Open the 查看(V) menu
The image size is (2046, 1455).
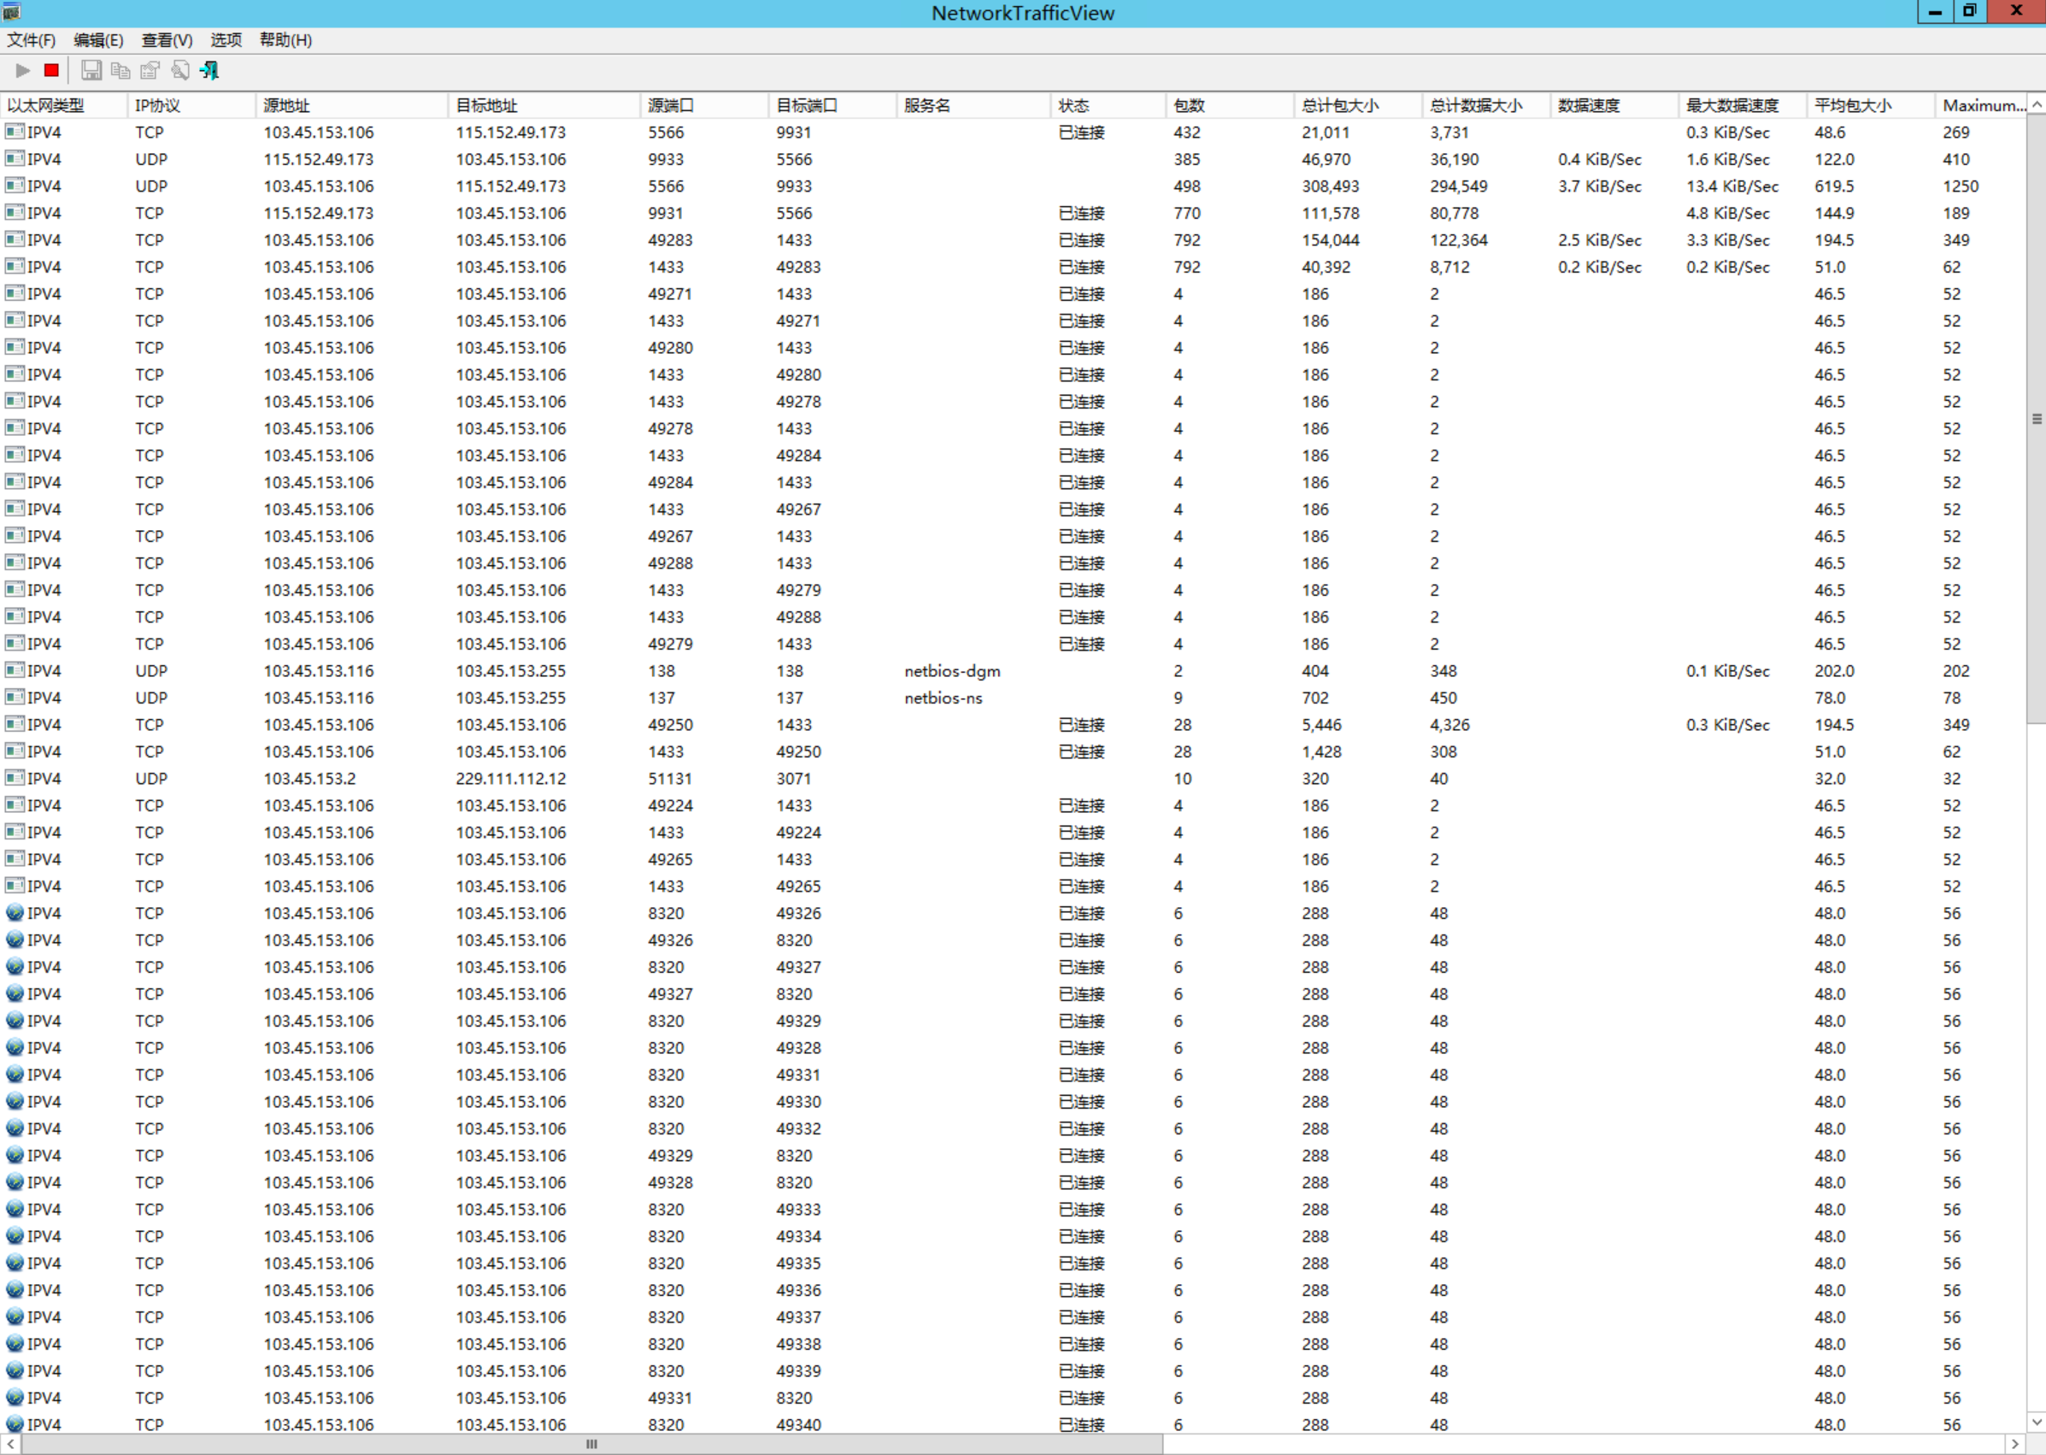coord(167,40)
